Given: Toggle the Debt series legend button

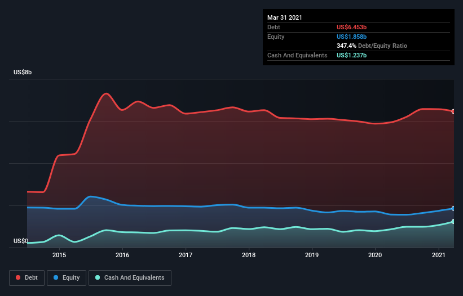Looking at the screenshot, I should (x=27, y=278).
